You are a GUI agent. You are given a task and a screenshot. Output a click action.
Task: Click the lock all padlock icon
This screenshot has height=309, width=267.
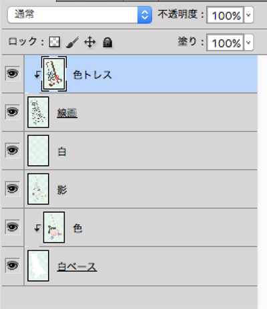pos(107,42)
